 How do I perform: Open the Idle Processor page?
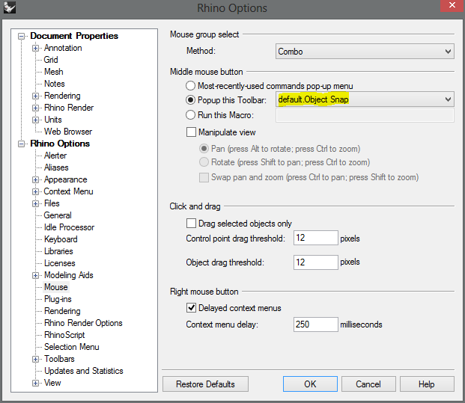coord(69,227)
